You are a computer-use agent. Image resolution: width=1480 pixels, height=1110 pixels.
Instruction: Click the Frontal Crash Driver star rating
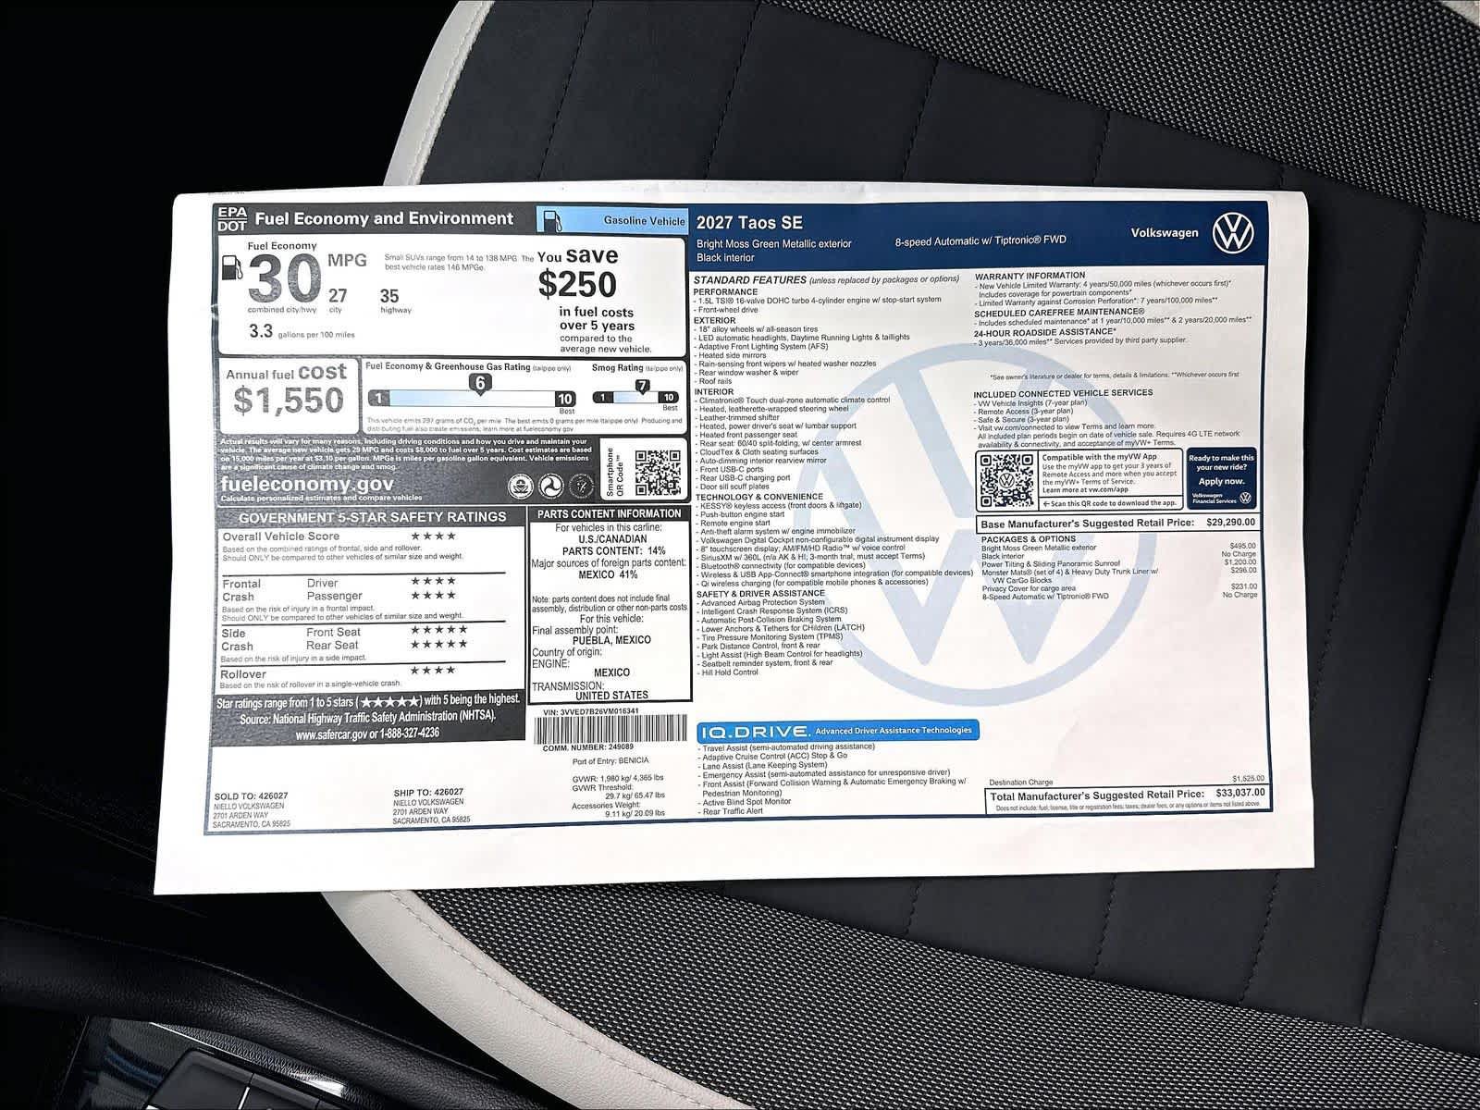click(434, 582)
